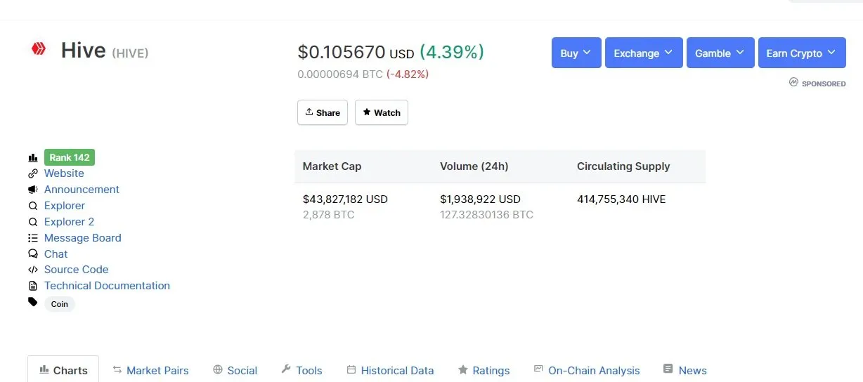Viewport: 863px width, 382px height.
Task: Open the Source Code link
Action: point(77,270)
